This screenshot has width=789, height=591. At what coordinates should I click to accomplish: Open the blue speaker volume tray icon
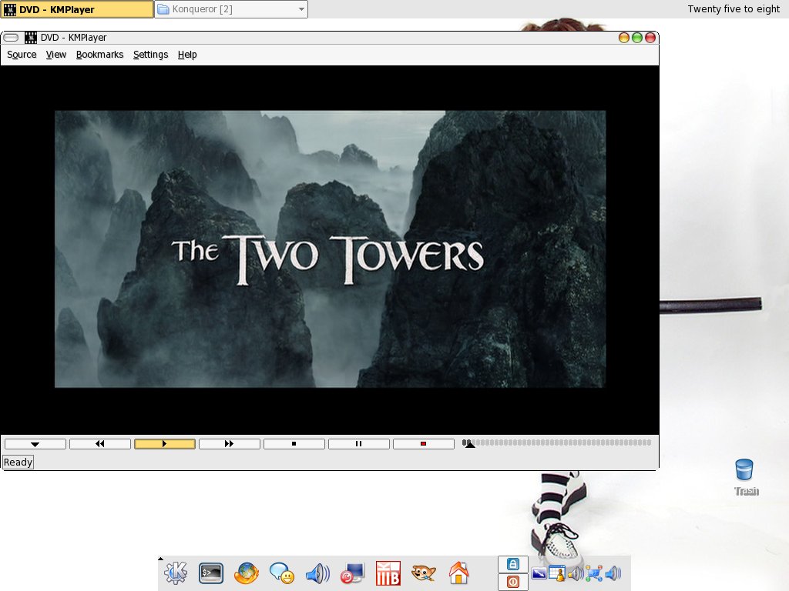point(613,573)
